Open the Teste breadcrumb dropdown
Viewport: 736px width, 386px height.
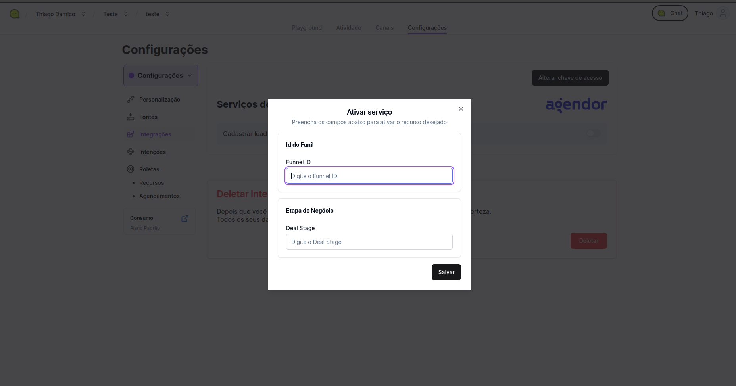click(126, 14)
